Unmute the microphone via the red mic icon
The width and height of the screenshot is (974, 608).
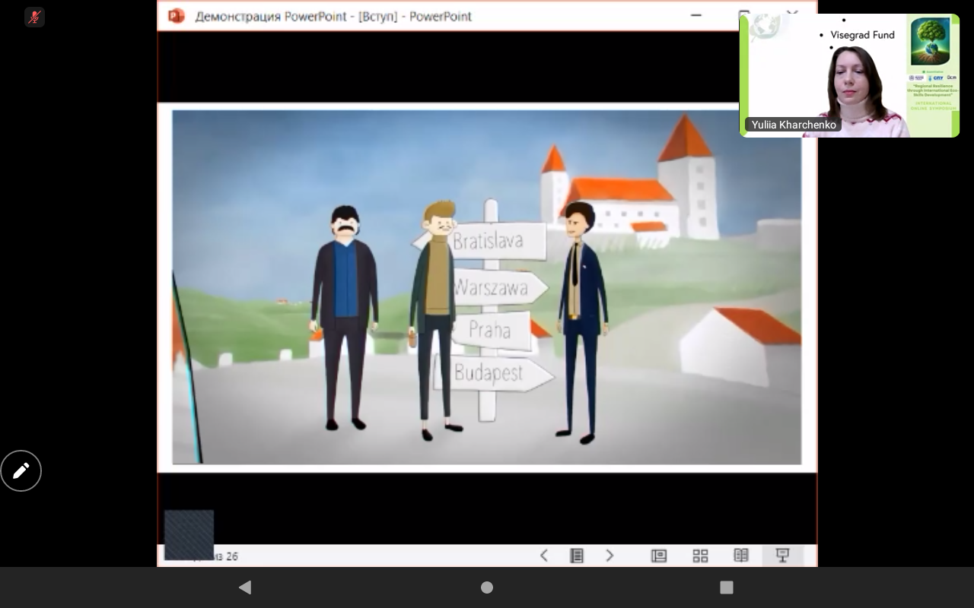[x=34, y=17]
